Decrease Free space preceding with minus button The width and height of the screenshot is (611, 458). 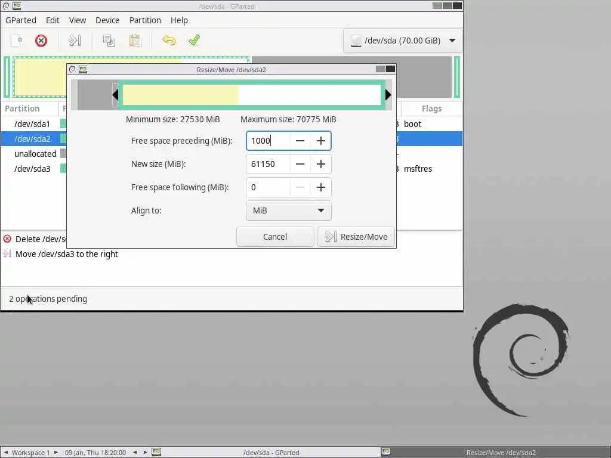[x=300, y=141]
